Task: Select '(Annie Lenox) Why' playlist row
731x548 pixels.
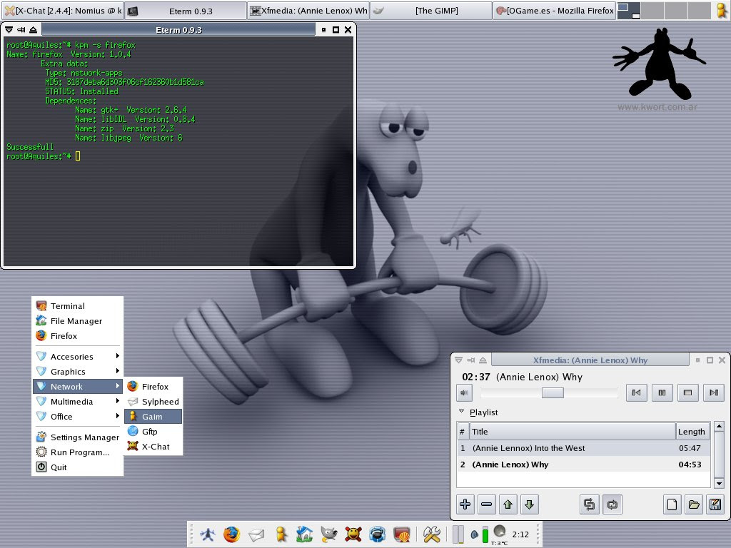Action: point(583,465)
